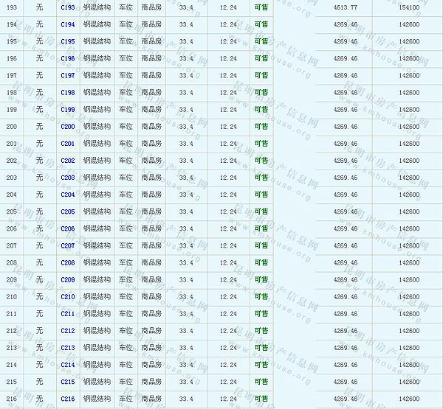Open the C203 parking space link
The width and height of the screenshot is (443, 409).
tap(67, 178)
